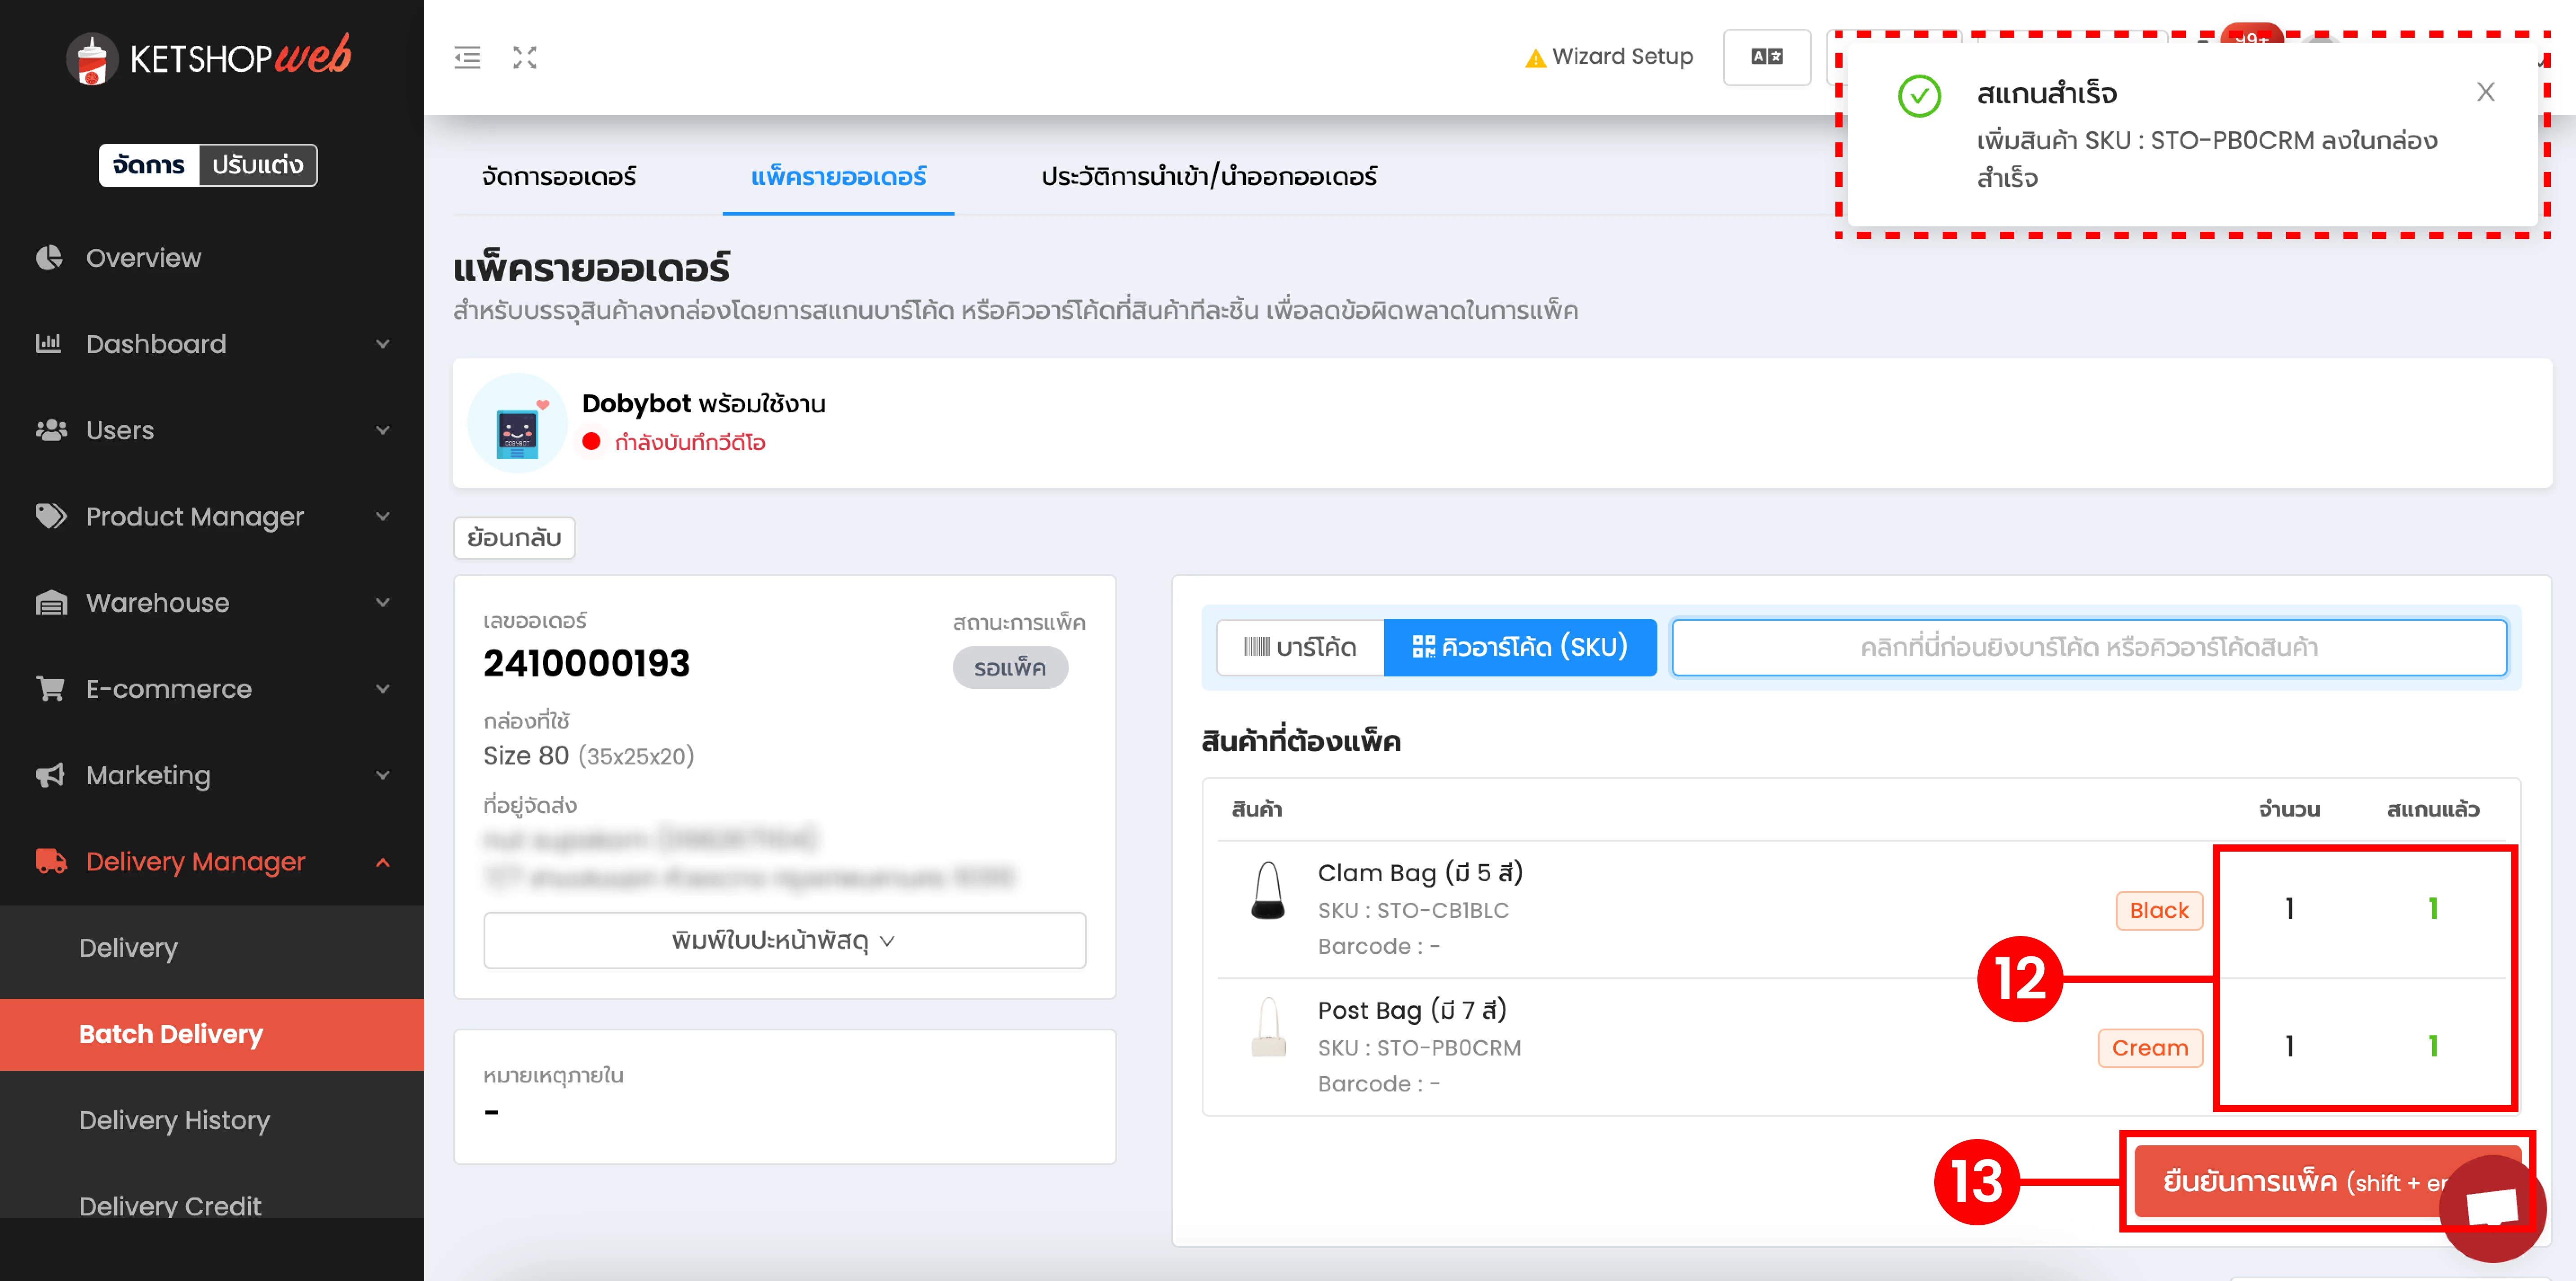Open the language translate button

click(1767, 57)
